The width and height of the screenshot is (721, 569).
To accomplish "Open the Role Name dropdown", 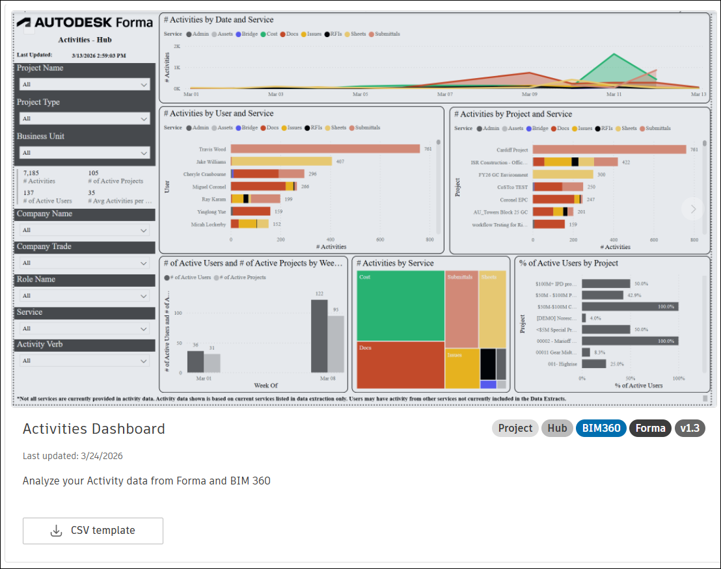I will [x=85, y=295].
